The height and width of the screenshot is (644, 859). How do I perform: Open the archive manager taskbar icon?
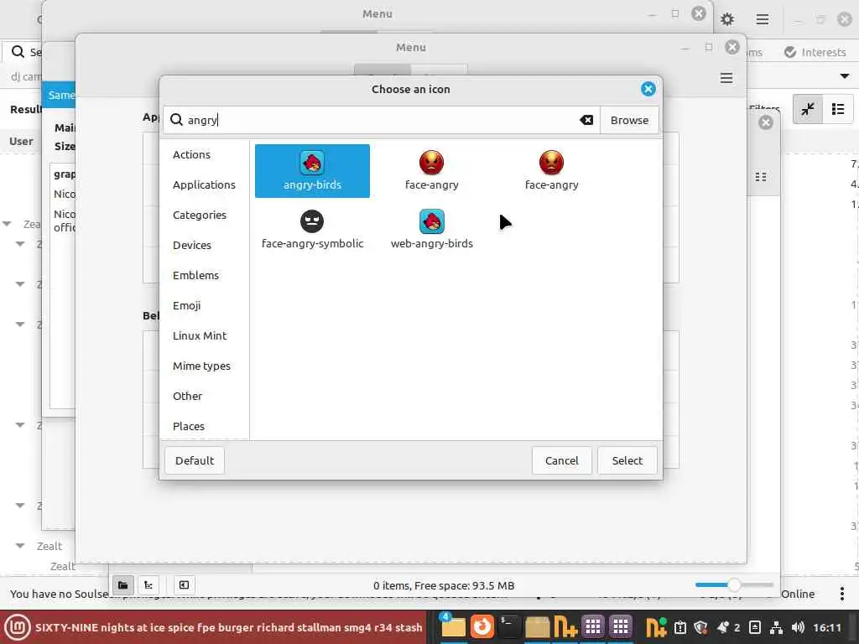click(x=537, y=627)
